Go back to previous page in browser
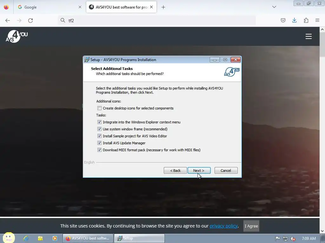This screenshot has width=325, height=243. [x=8, y=21]
